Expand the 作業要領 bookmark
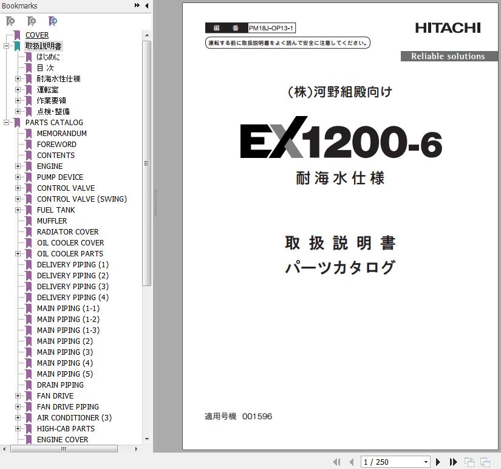Viewport: 501px width, 469px height. coord(18,100)
